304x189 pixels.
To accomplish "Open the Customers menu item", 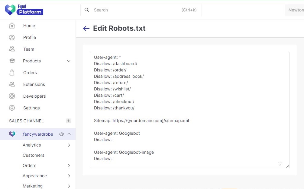I will pos(34,155).
